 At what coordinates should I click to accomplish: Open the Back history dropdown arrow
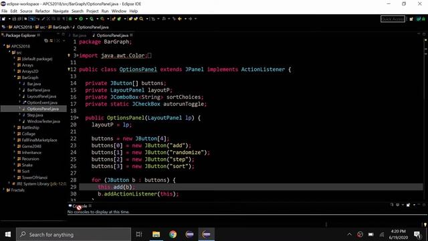point(185,19)
